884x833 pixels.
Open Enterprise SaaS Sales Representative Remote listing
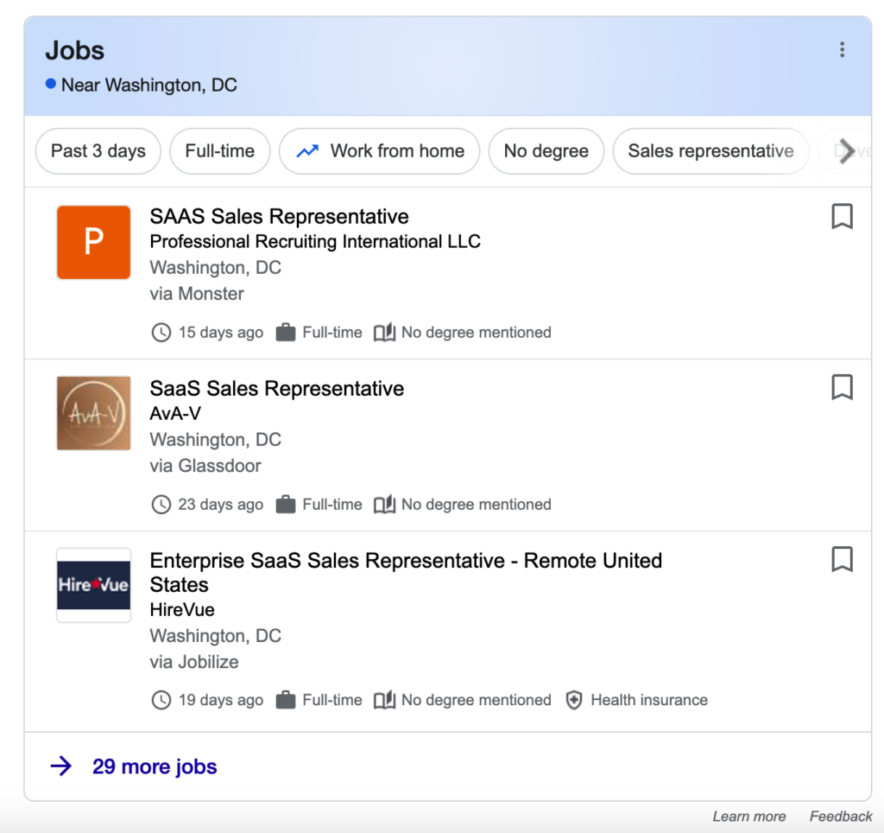pyautogui.click(x=406, y=572)
